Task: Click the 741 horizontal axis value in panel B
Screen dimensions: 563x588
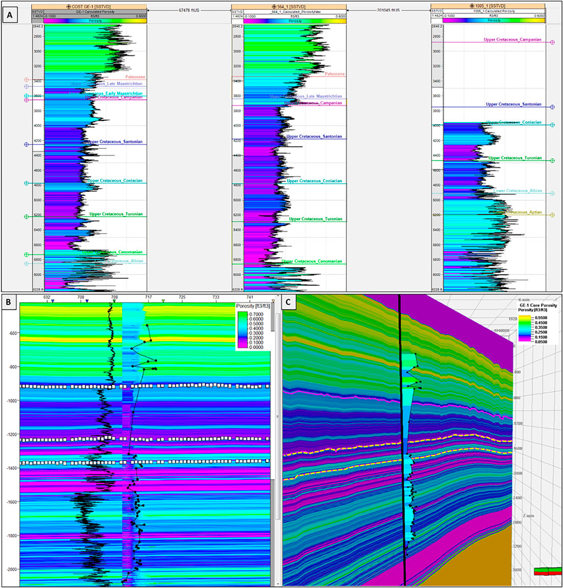Action: pos(250,297)
